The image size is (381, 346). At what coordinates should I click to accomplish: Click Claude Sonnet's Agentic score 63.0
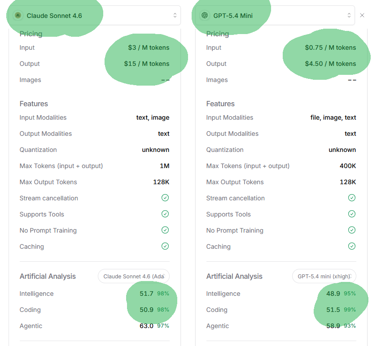(146, 326)
